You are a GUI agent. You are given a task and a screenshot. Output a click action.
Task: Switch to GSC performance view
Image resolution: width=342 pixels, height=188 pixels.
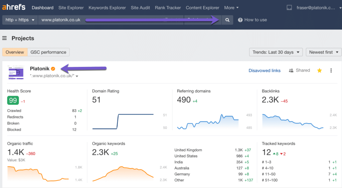pyautogui.click(x=48, y=52)
